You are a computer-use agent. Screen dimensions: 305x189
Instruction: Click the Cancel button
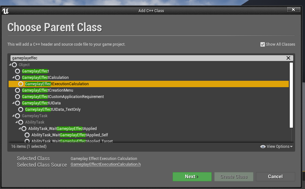click(x=275, y=177)
